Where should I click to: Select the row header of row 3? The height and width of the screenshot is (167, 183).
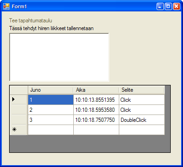pos(19,120)
